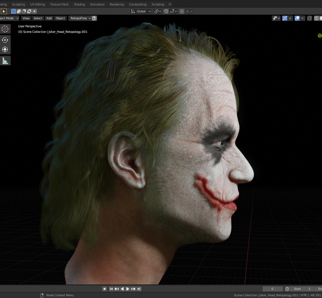Image resolution: width=322 pixels, height=298 pixels.
Task: Jump to previous keyframe
Action: click(117, 289)
